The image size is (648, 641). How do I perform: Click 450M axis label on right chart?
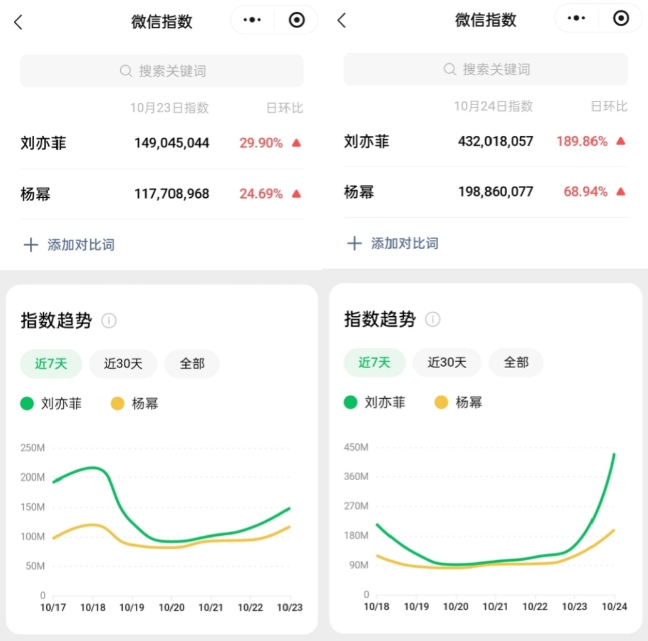point(356,447)
